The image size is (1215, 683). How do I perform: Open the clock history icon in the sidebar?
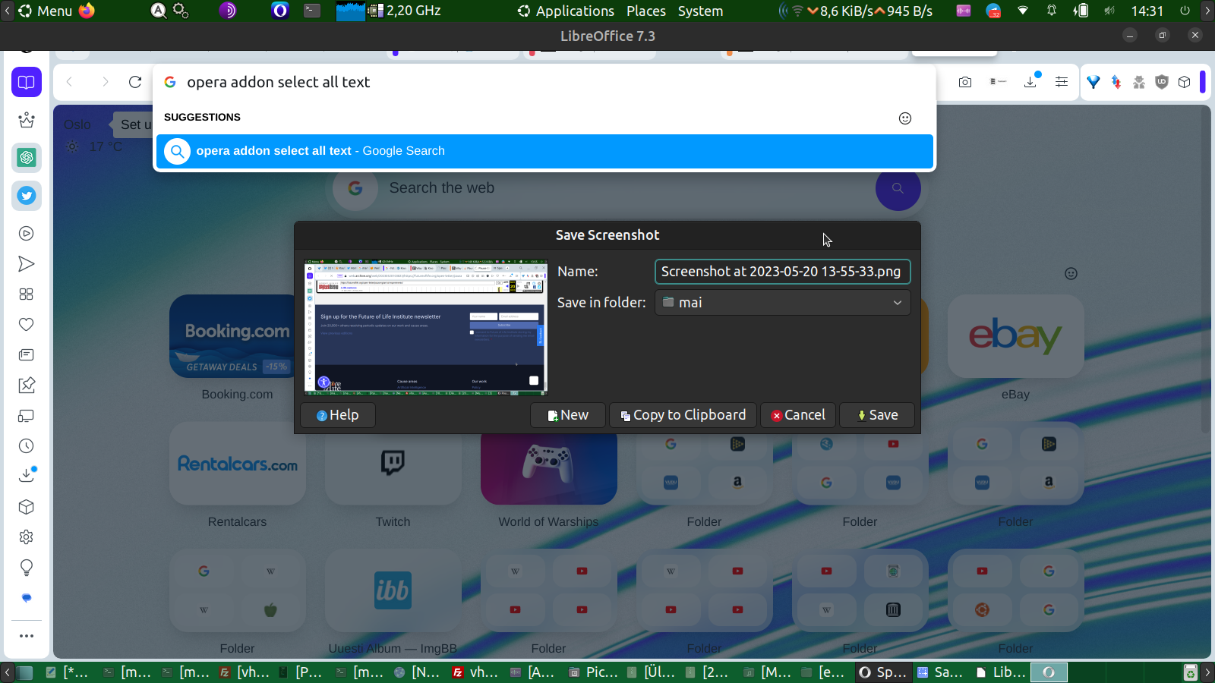pyautogui.click(x=27, y=446)
